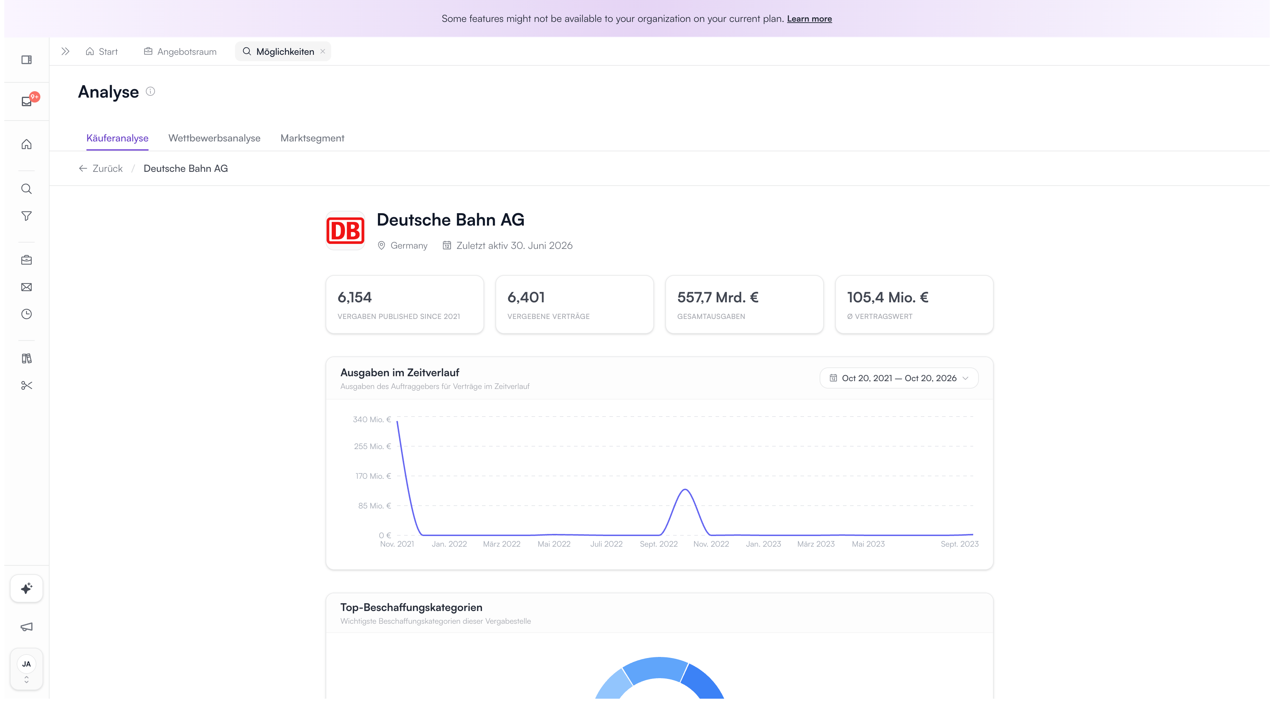
Task: Open the search magnifier in sidebar
Action: click(27, 189)
